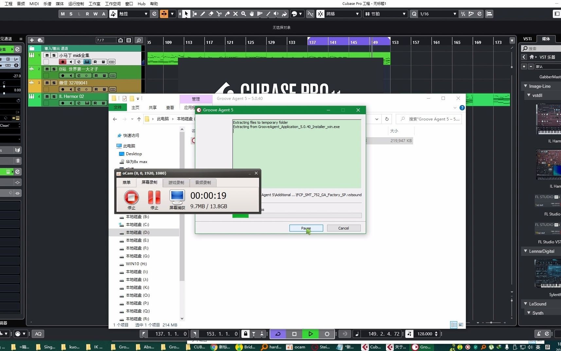Viewport: 561px width, 351px height.
Task: Open the edit instrument 'e' for 小马丁 midi全集
Action: point(79,62)
